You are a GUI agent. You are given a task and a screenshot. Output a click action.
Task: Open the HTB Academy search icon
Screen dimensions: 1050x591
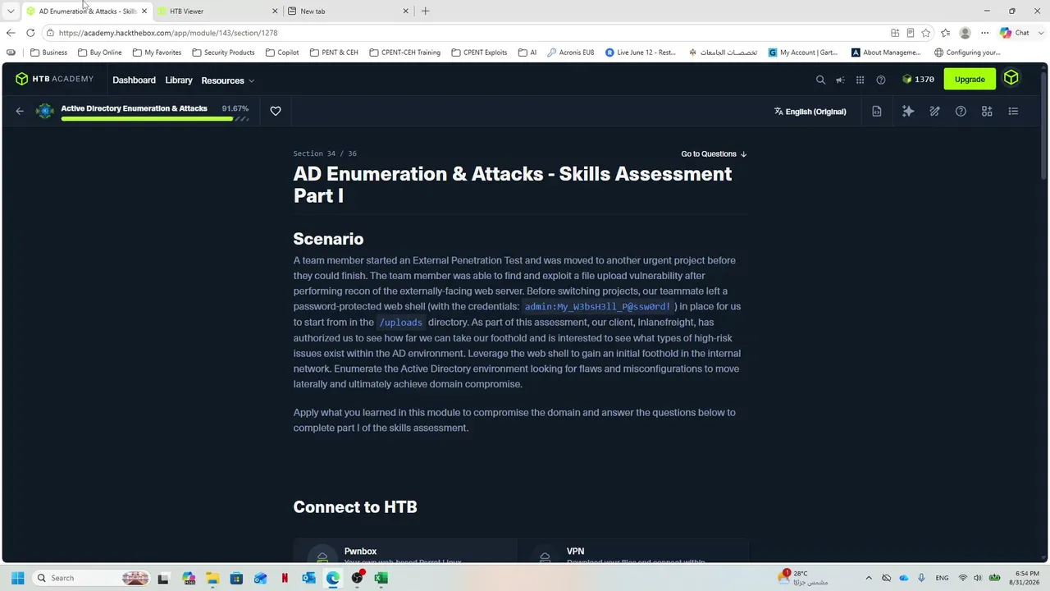pos(820,80)
